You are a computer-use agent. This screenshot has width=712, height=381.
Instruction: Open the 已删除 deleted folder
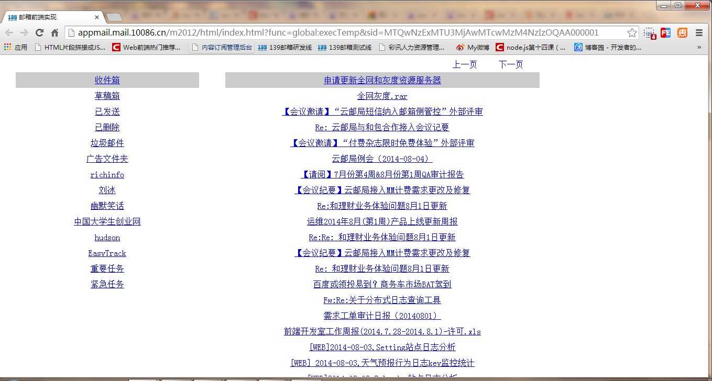click(107, 127)
